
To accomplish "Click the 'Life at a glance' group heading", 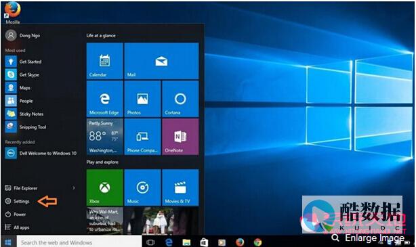I will point(101,35).
